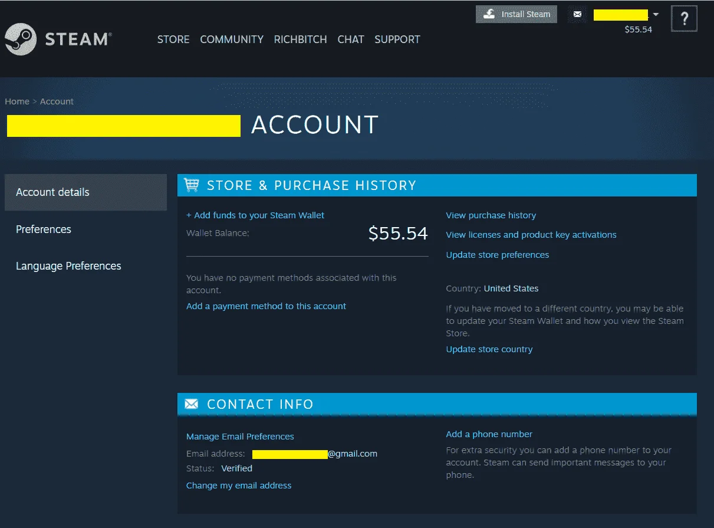This screenshot has width=714, height=528.
Task: Open the envelope notifications icon
Action: tap(577, 14)
